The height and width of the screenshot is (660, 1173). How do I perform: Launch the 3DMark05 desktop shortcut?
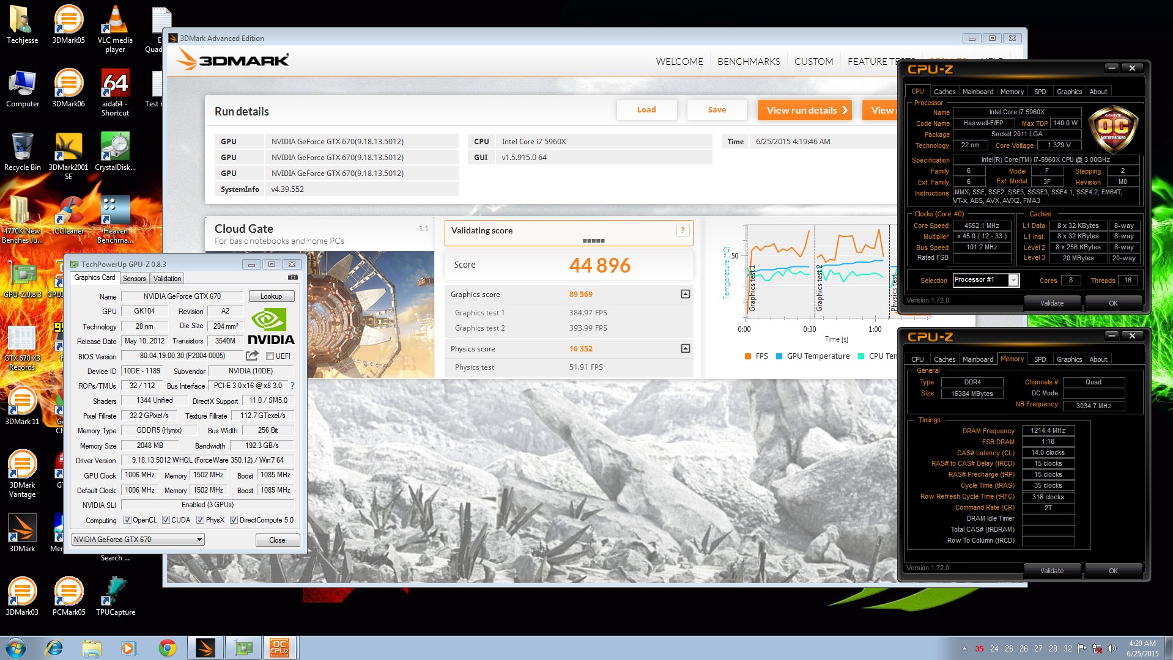pos(68,24)
